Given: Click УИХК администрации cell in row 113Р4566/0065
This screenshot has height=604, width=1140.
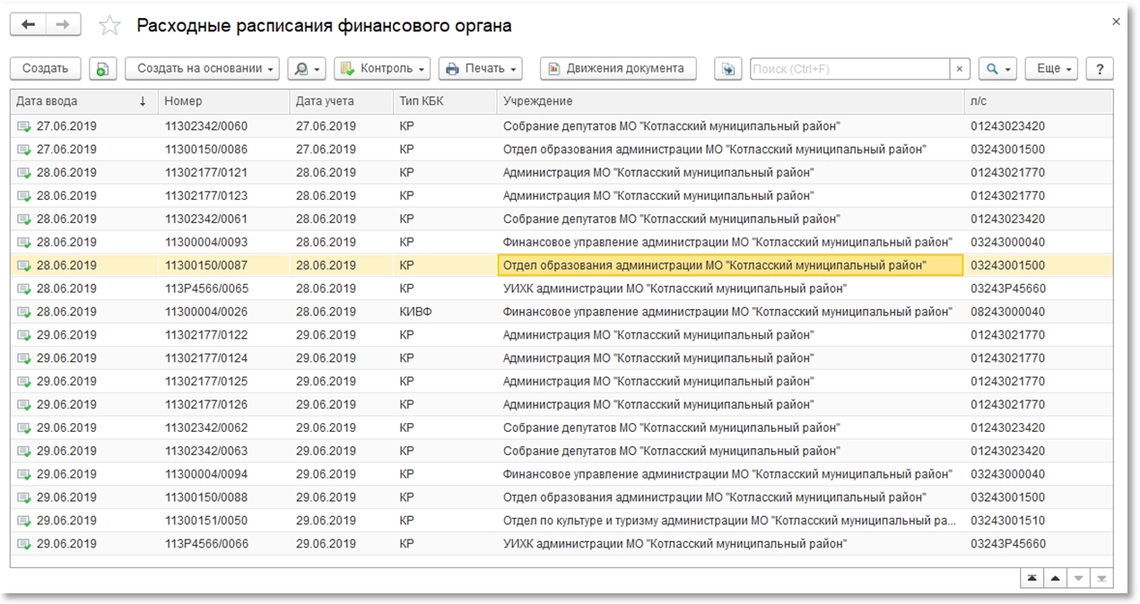Looking at the screenshot, I should [x=730, y=289].
